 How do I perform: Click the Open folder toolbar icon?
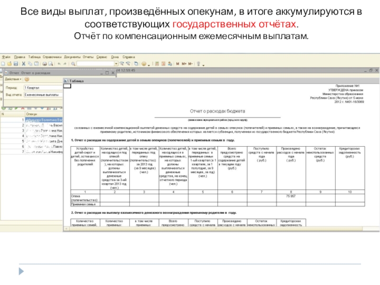tap(9, 64)
